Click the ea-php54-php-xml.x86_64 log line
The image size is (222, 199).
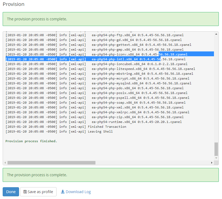(95, 107)
